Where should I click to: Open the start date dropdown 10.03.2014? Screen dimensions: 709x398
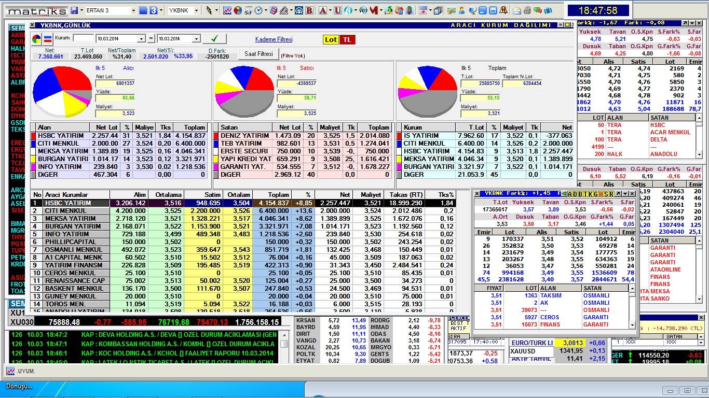pos(141,39)
